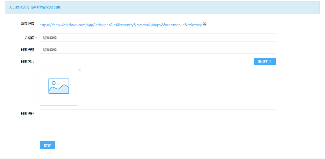Click the 直接链接 label

(x=27, y=23)
